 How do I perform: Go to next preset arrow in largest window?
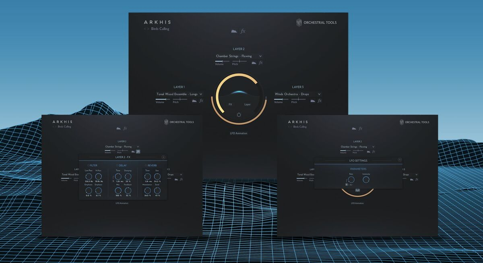[148, 29]
